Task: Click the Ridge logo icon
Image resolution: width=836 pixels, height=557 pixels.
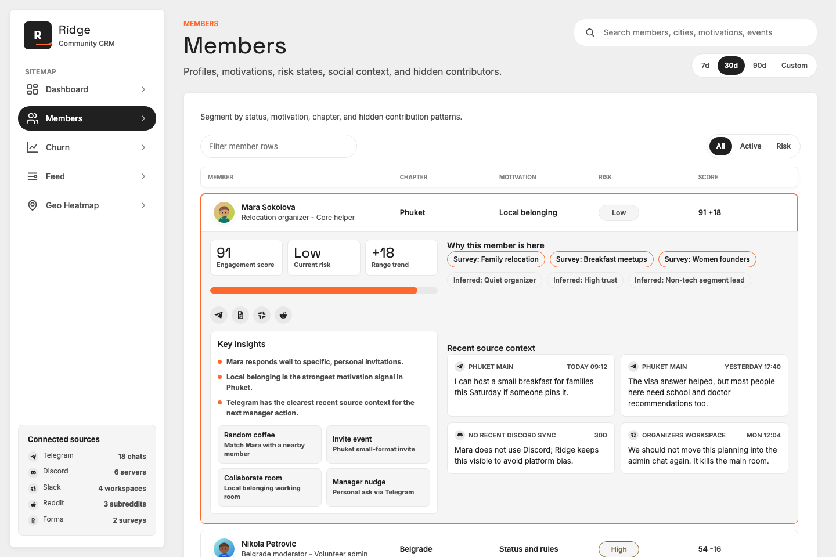Action: (x=38, y=35)
